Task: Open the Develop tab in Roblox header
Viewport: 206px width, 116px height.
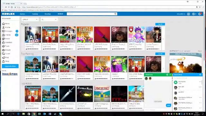Action: tap(48, 14)
